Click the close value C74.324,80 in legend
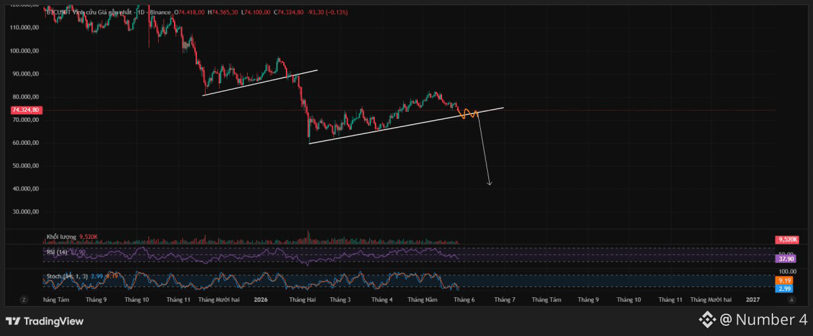Screen dimensions: 813x336 pos(288,11)
